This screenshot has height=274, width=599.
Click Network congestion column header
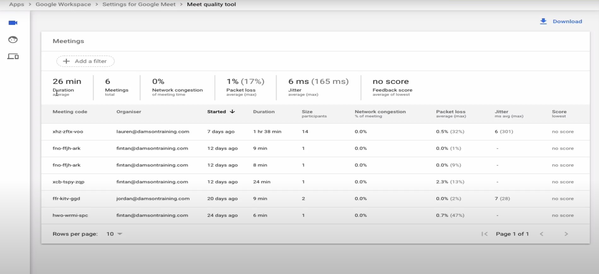380,114
